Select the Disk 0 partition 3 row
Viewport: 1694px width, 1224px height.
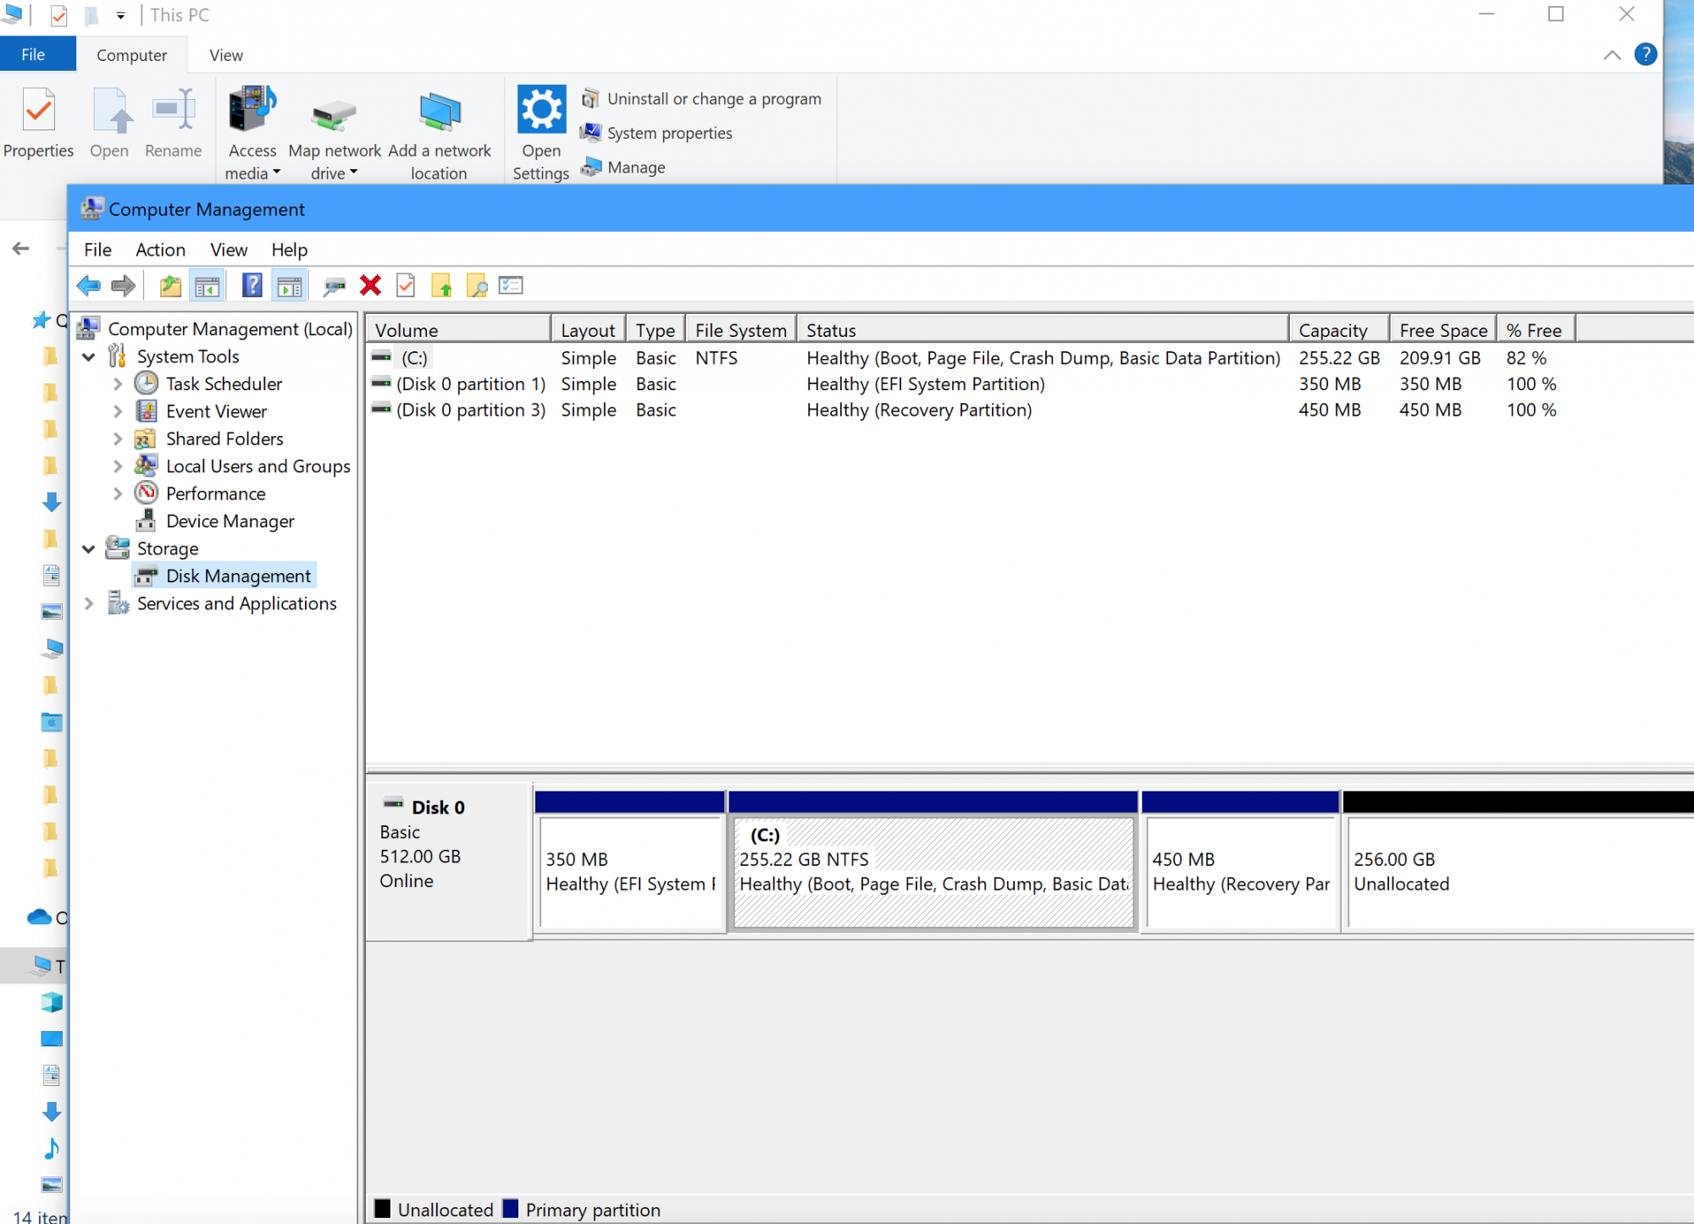pos(970,410)
